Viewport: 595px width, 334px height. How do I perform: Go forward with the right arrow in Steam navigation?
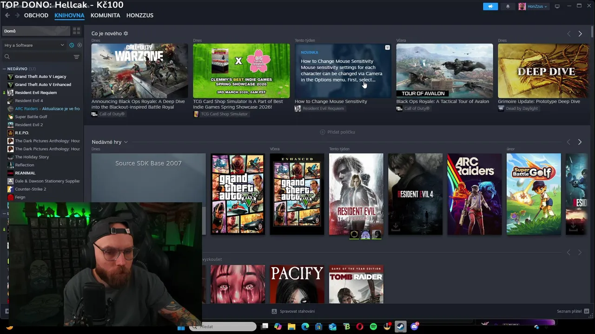[x=17, y=15]
